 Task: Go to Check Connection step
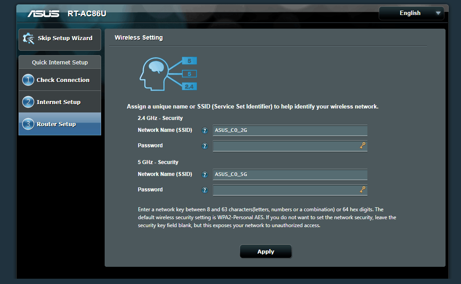click(x=60, y=80)
